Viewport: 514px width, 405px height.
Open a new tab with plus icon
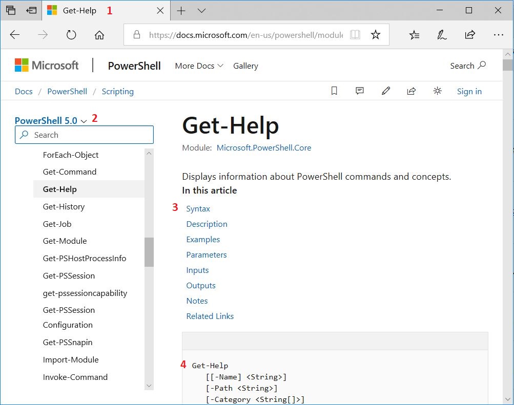pos(181,11)
